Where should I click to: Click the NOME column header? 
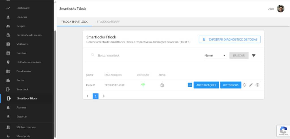pos(90,75)
